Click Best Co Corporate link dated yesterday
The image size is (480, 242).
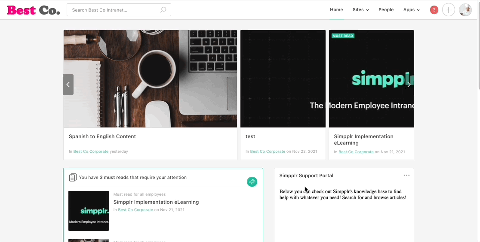point(91,151)
